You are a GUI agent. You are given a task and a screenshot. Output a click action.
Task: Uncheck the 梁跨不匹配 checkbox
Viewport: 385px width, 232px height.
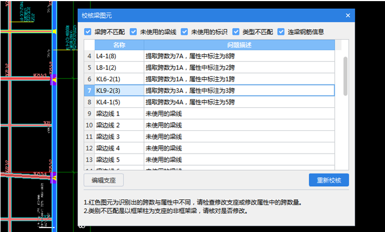[x=88, y=31]
